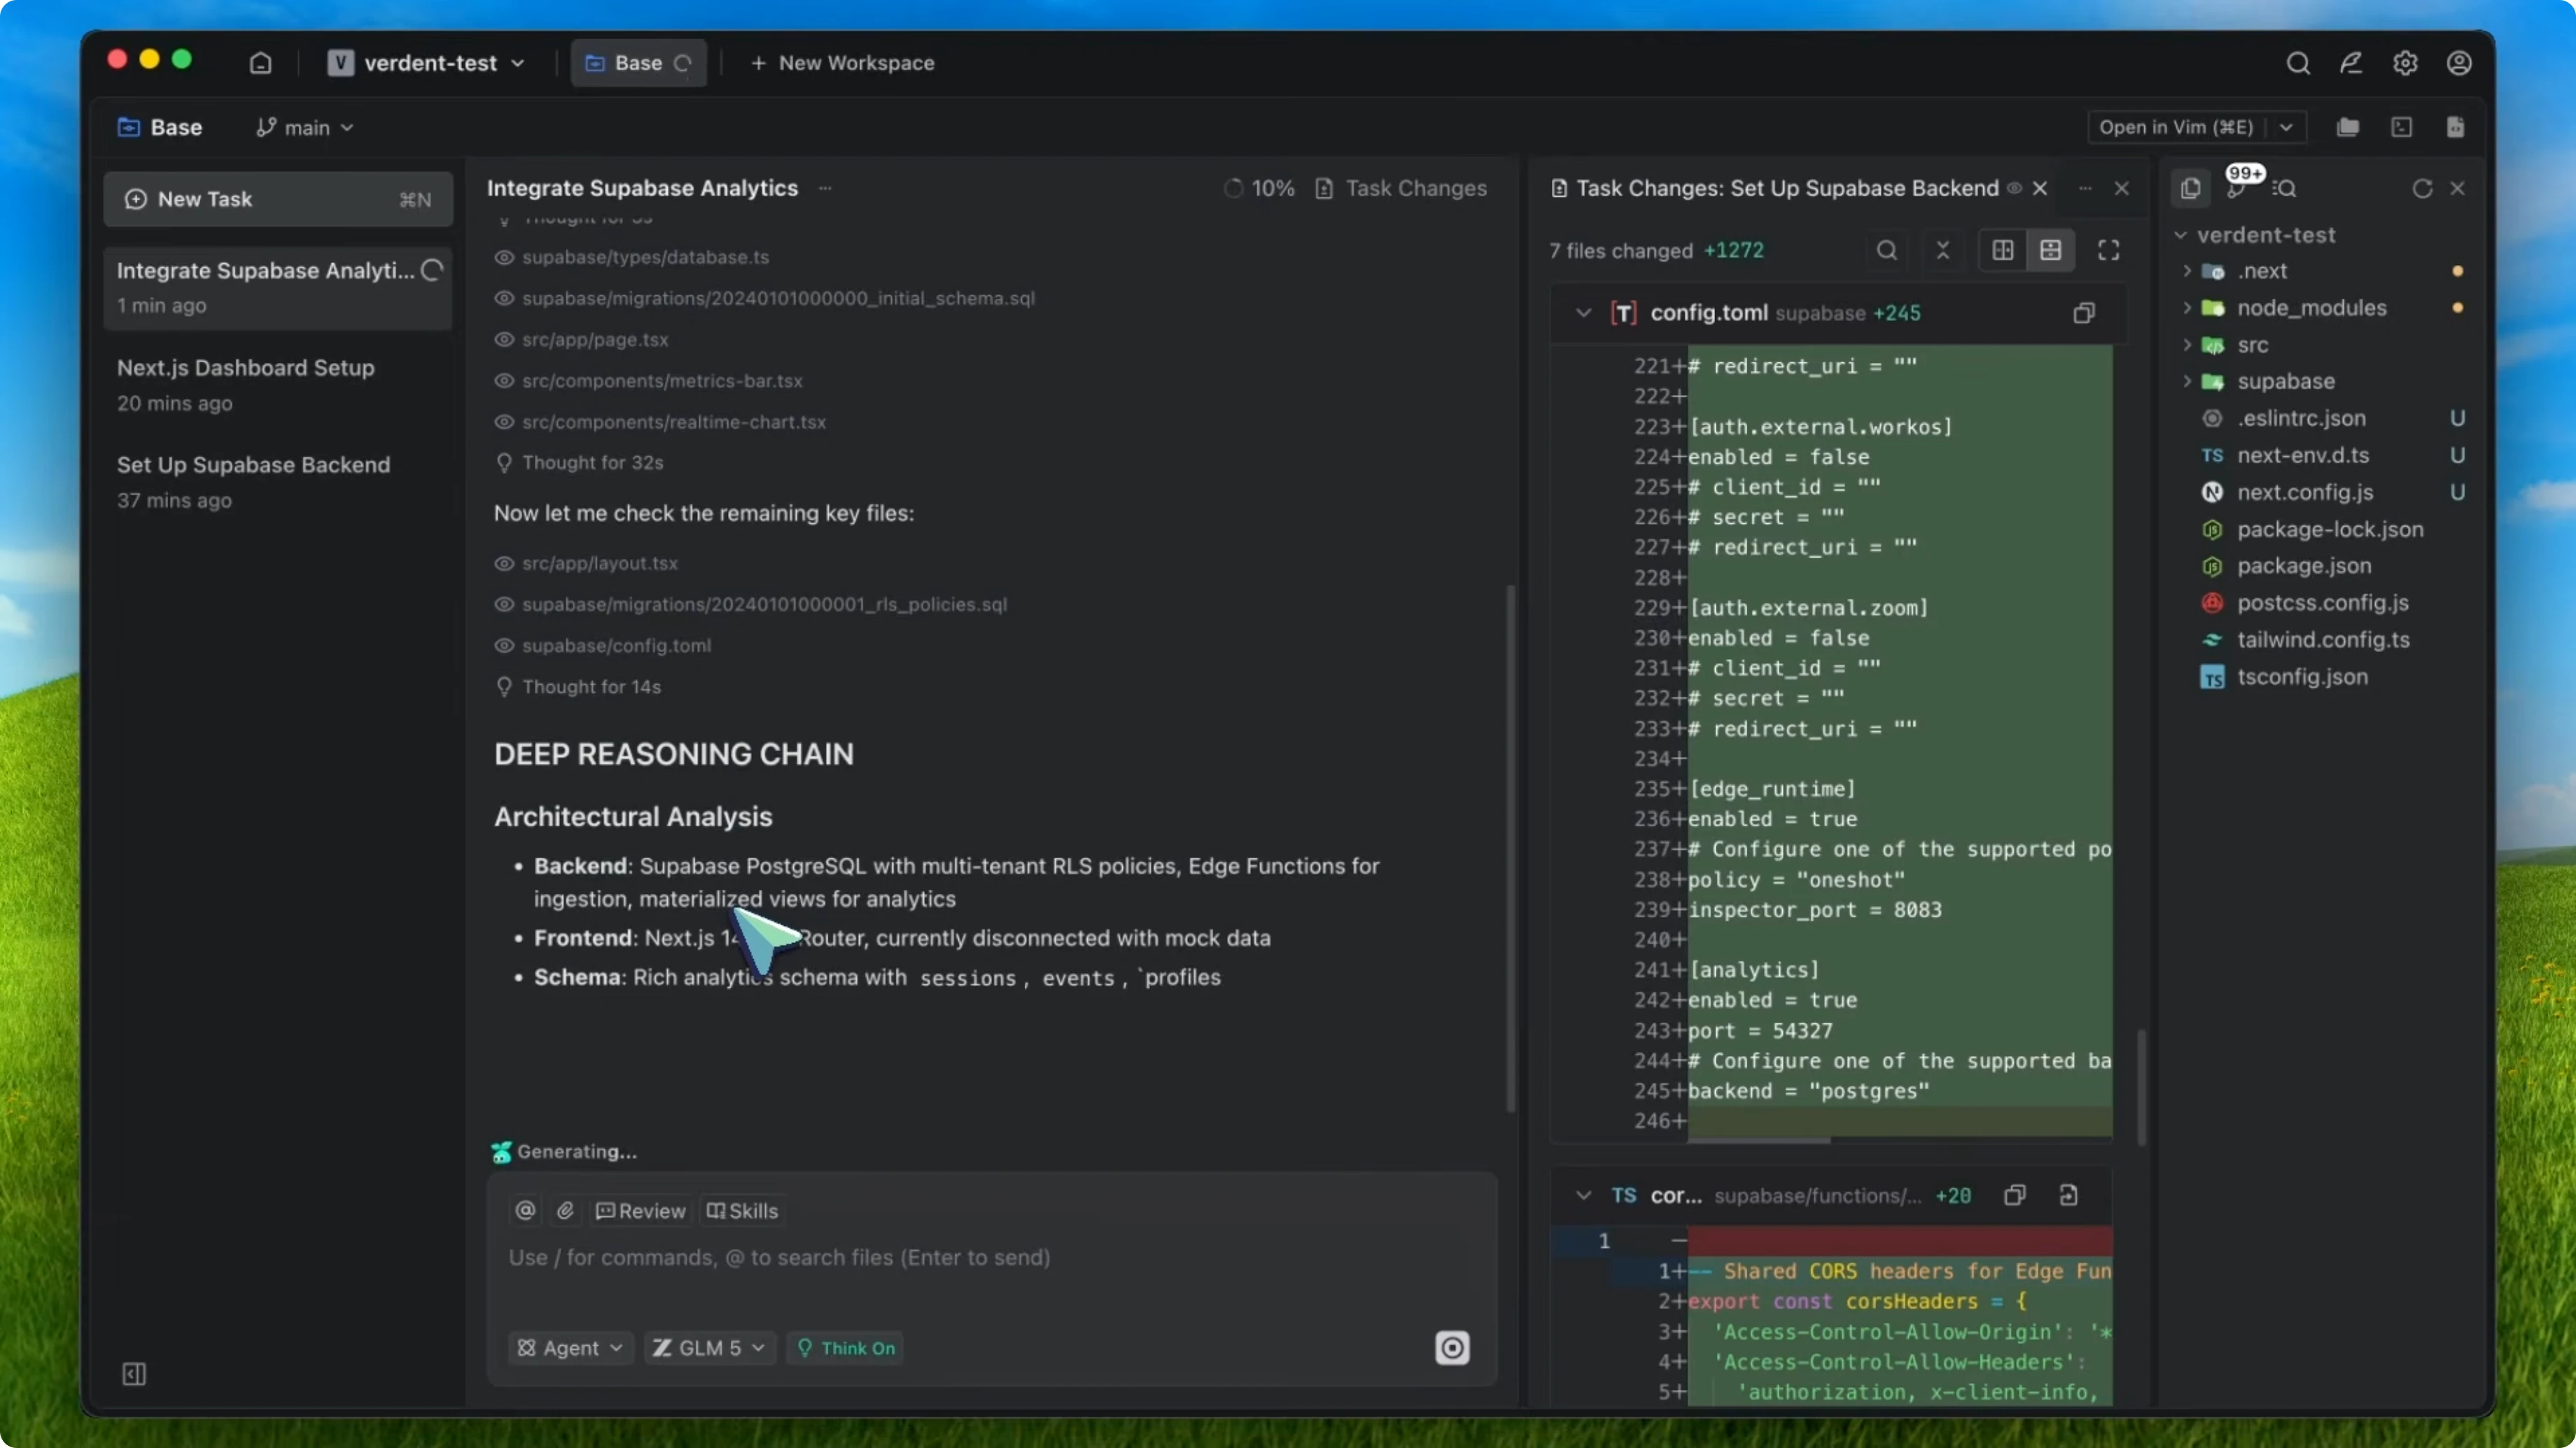Open the Skills button in the composer
Image resolution: width=2576 pixels, height=1448 pixels.
pos(742,1210)
